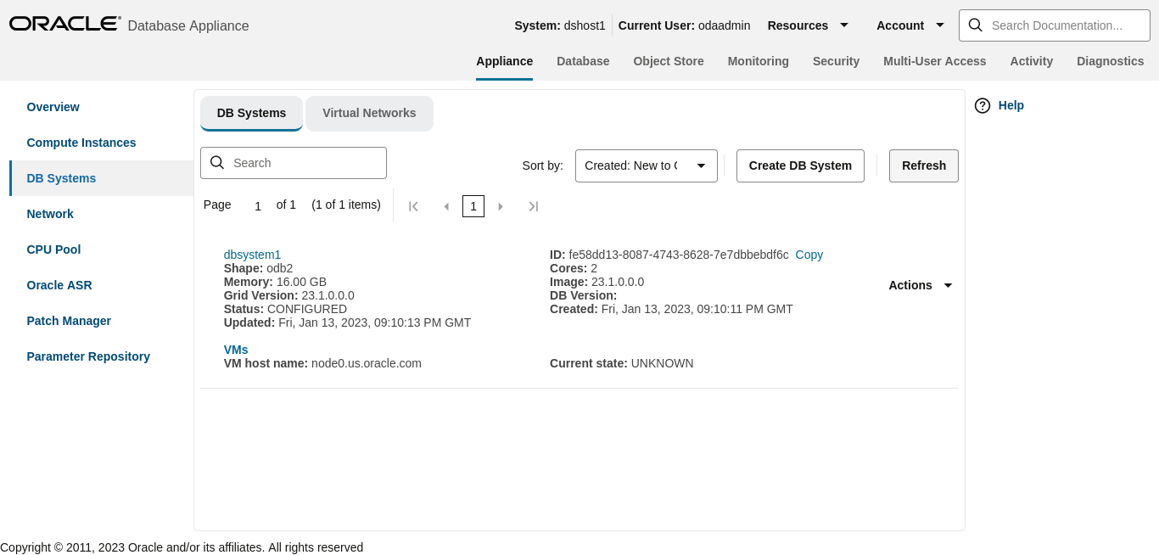The width and height of the screenshot is (1159, 555).
Task: Click the Create DB System button
Action: coord(800,165)
